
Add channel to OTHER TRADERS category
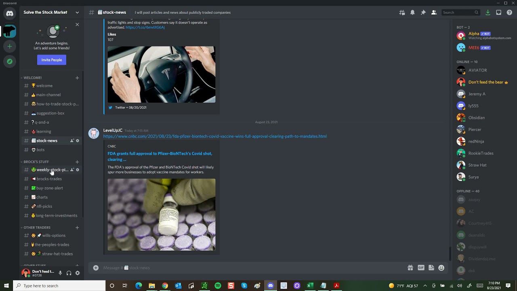(x=77, y=228)
